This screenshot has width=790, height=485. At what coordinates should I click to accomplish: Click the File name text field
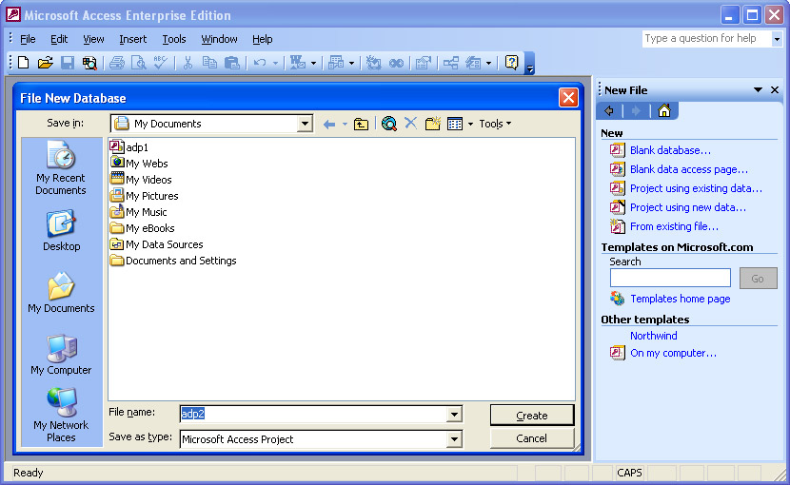pos(312,414)
